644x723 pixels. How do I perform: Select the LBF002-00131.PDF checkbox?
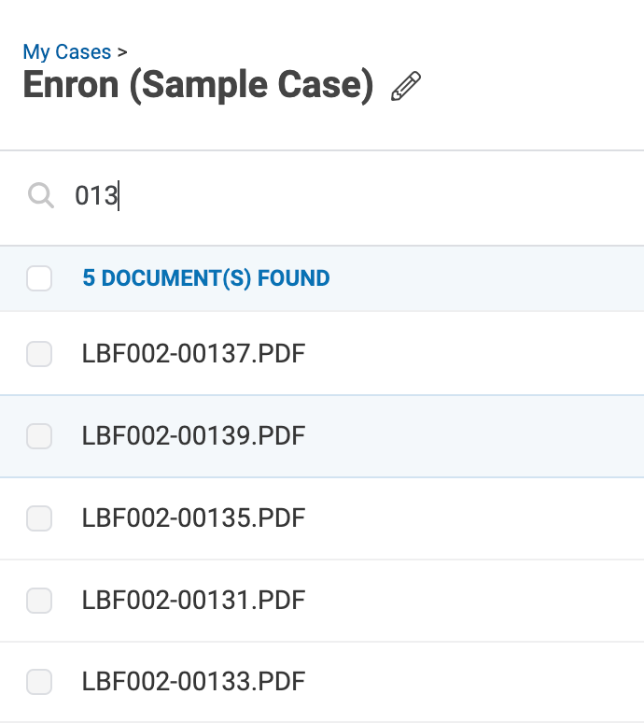point(39,600)
